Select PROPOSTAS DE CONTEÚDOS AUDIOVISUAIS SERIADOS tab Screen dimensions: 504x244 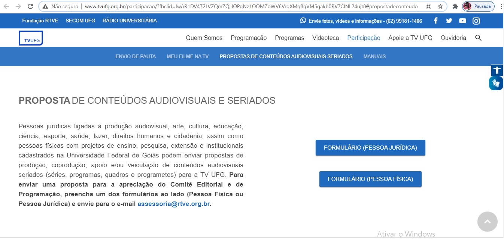(286, 56)
